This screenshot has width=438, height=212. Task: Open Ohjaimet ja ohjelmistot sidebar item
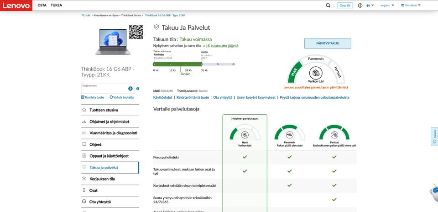pyautogui.click(x=110, y=122)
